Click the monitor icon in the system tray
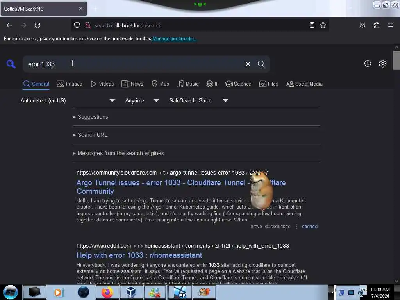Image resolution: width=400 pixels, height=300 pixels. 351,293
